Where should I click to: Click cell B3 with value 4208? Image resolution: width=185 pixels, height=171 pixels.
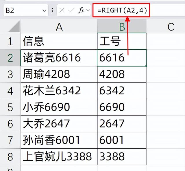tap(122, 74)
